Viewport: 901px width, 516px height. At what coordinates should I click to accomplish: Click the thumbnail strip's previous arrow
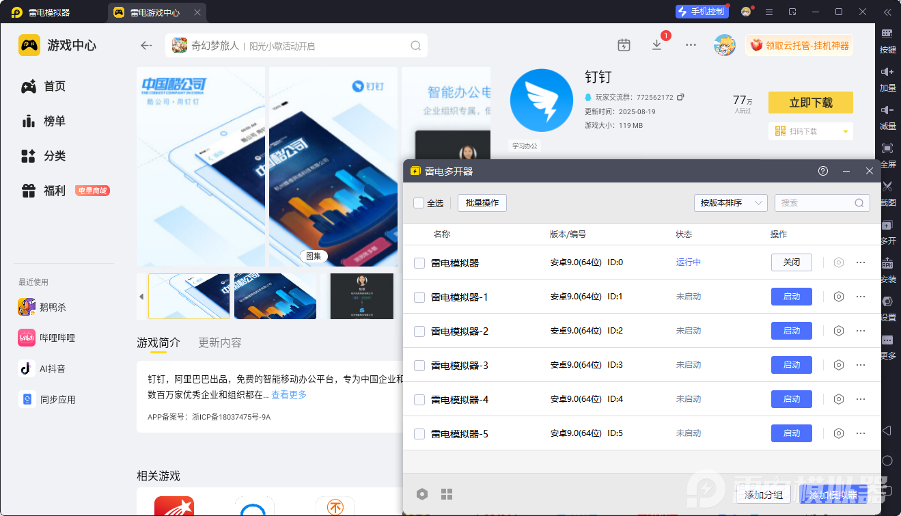point(141,297)
